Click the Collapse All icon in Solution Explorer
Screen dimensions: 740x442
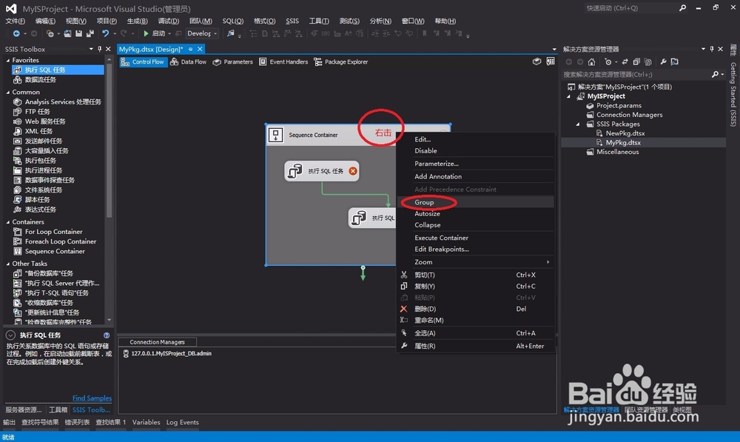point(636,62)
